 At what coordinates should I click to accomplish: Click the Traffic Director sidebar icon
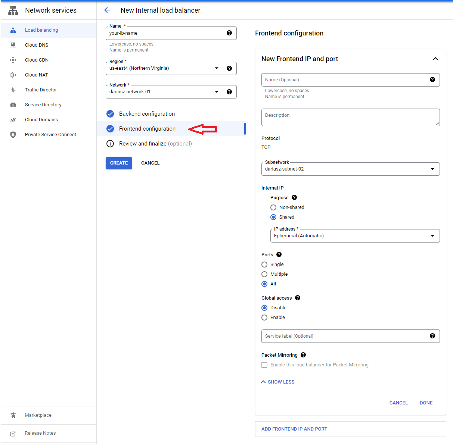(13, 90)
